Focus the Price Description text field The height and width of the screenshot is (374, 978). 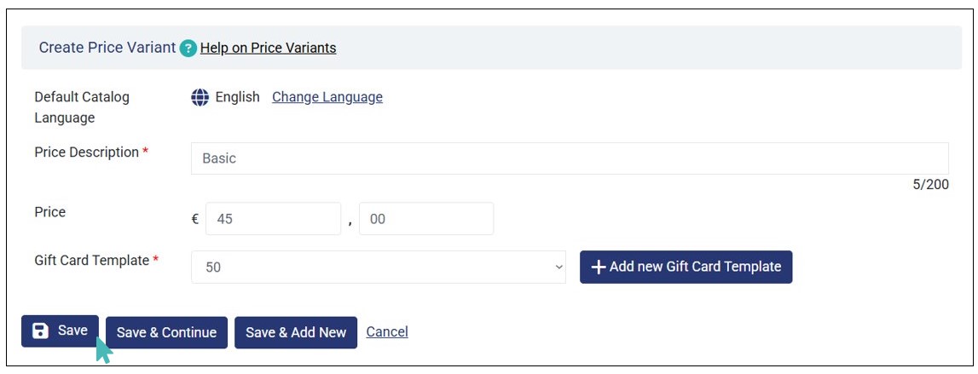pyautogui.click(x=569, y=158)
